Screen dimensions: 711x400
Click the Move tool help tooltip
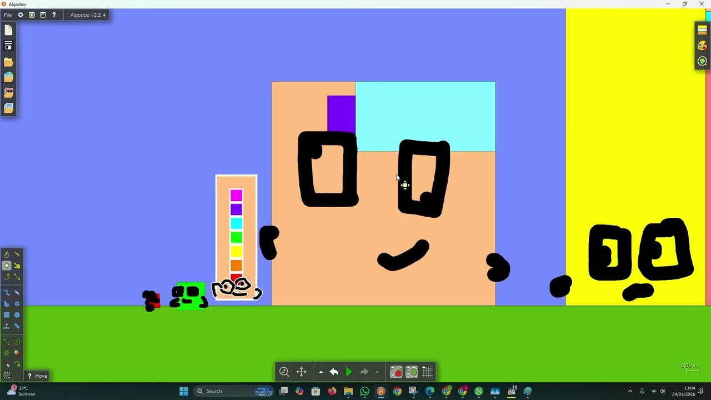coord(37,376)
